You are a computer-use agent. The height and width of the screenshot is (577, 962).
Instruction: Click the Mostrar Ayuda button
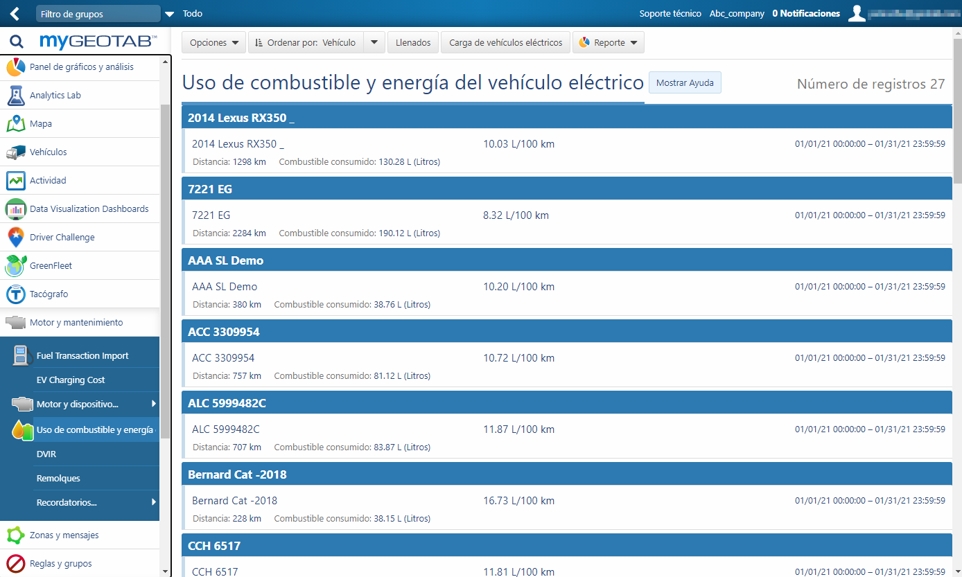pos(684,83)
